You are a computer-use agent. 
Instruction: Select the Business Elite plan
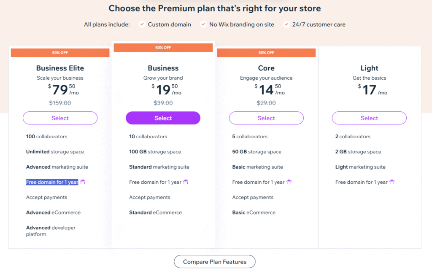(60, 118)
